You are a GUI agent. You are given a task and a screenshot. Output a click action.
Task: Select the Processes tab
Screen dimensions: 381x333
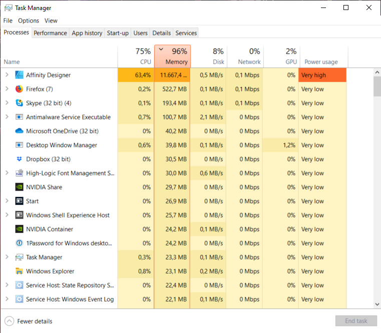coord(17,33)
